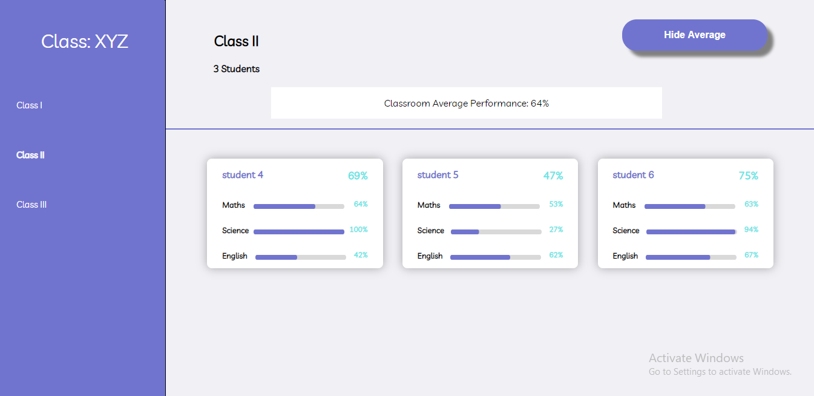Select Class III in the sidebar
This screenshot has height=396, width=814.
[31, 204]
